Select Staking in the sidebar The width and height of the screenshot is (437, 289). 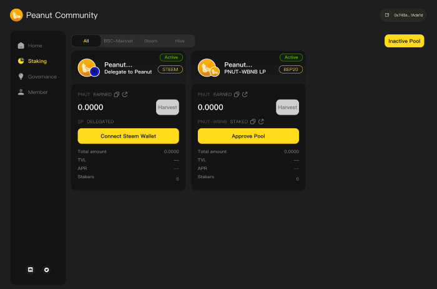[x=32, y=61]
